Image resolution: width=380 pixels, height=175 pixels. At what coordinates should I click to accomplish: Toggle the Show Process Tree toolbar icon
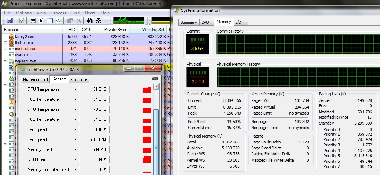(x=41, y=21)
